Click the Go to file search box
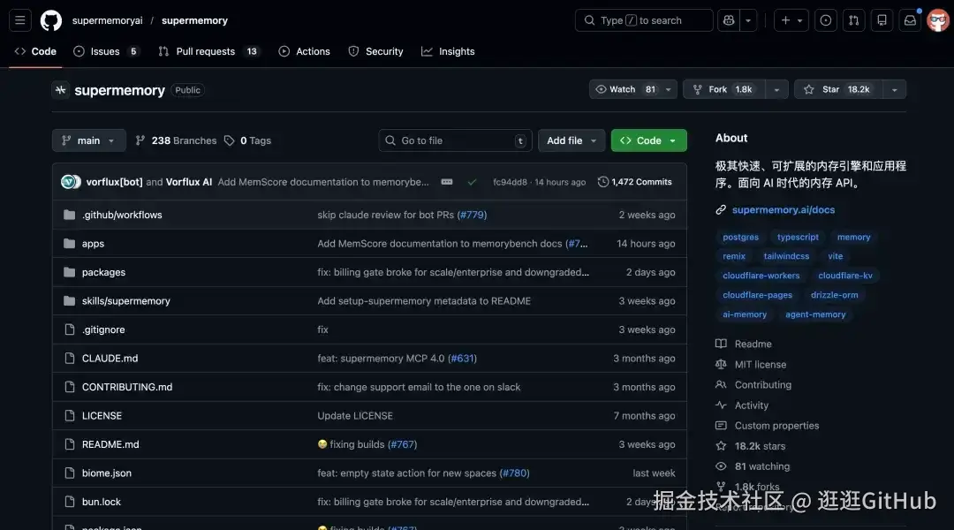Image resolution: width=954 pixels, height=530 pixels. tap(455, 140)
